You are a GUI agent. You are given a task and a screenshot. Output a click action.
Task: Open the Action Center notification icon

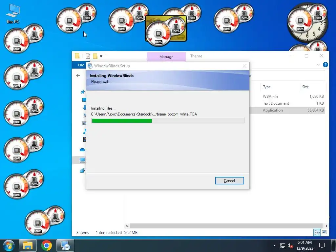322,245
